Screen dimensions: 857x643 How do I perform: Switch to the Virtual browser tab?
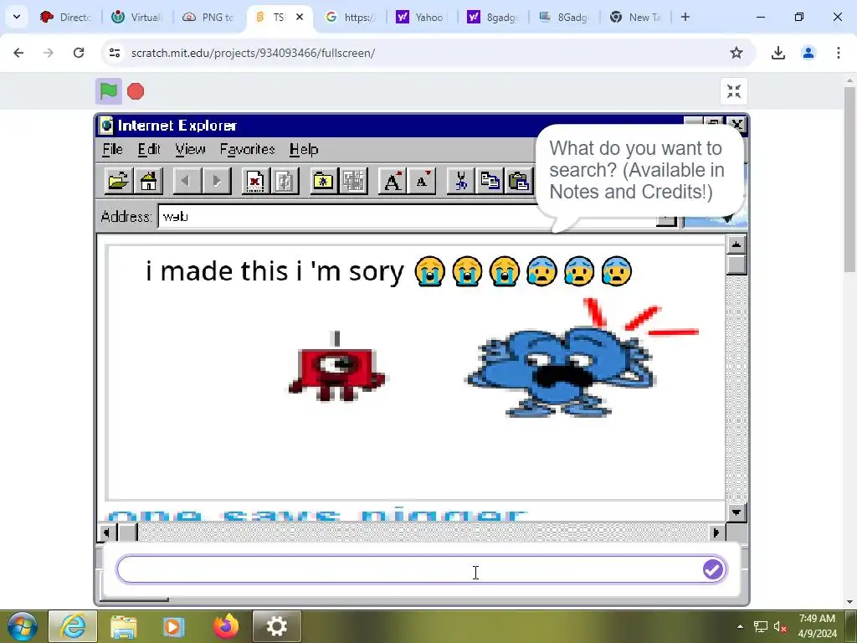[136, 17]
